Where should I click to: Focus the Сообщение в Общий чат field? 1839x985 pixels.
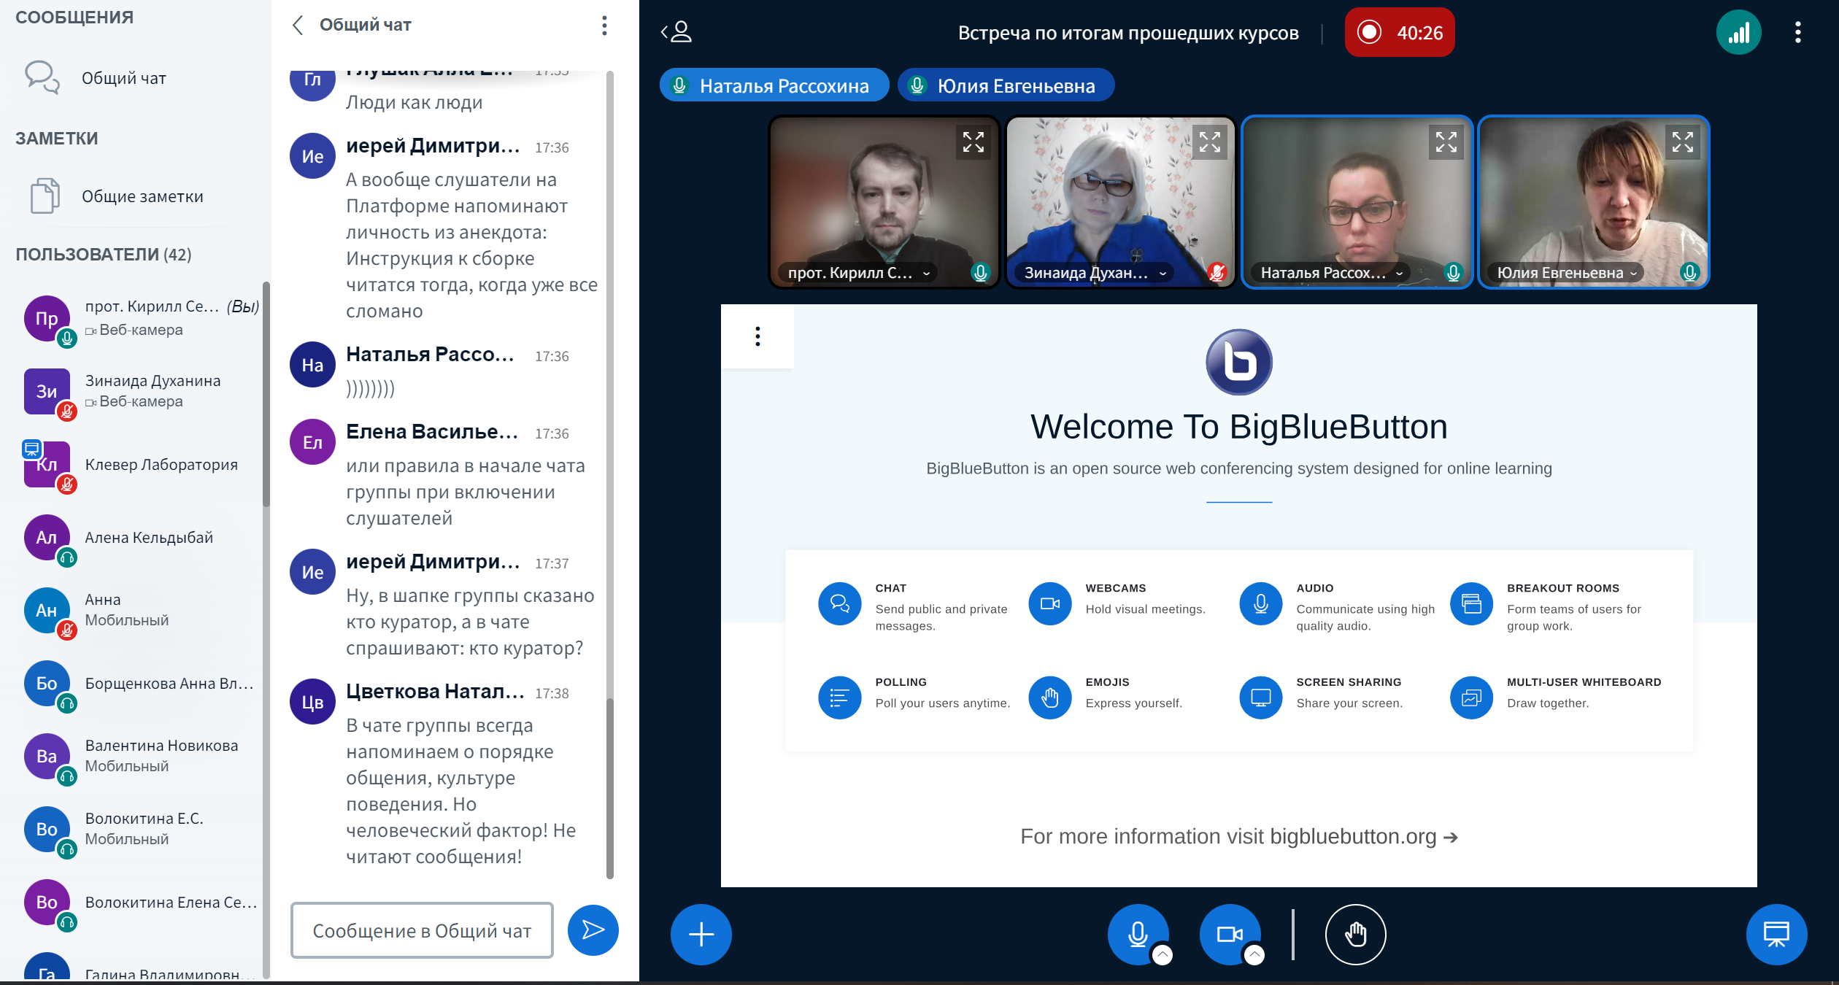point(422,930)
